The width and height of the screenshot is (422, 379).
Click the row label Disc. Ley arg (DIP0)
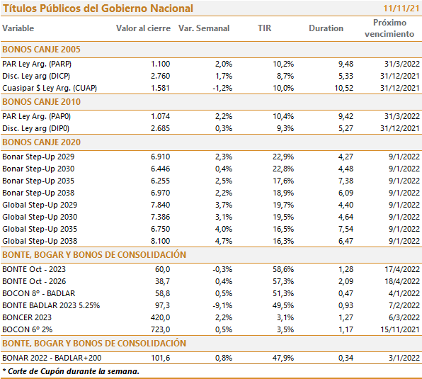(x=36, y=129)
